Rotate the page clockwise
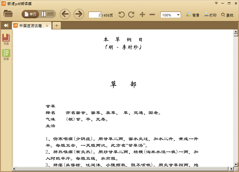 point(131,15)
